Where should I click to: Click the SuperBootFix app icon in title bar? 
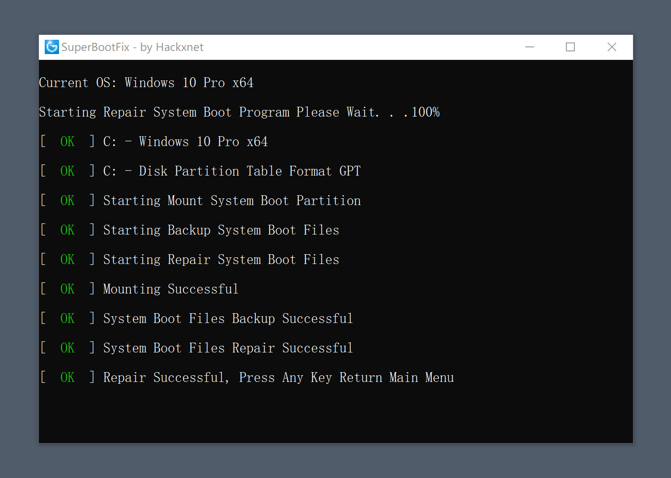click(x=51, y=47)
